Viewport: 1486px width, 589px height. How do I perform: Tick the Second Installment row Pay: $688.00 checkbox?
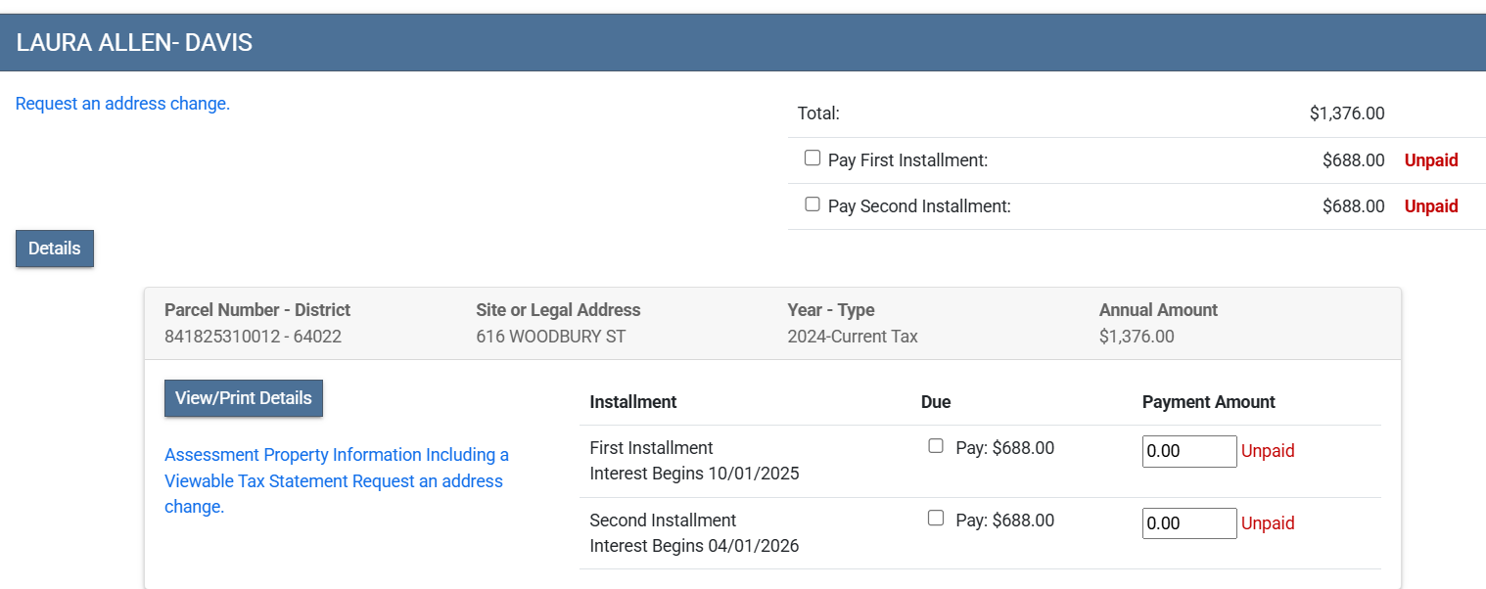[x=936, y=519]
